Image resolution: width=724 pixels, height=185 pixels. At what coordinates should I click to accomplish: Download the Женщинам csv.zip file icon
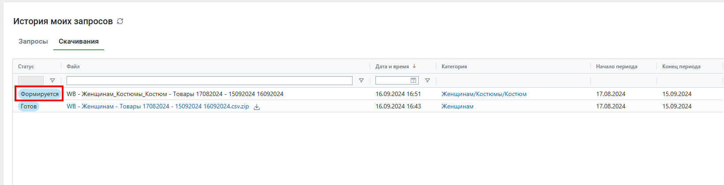click(257, 107)
